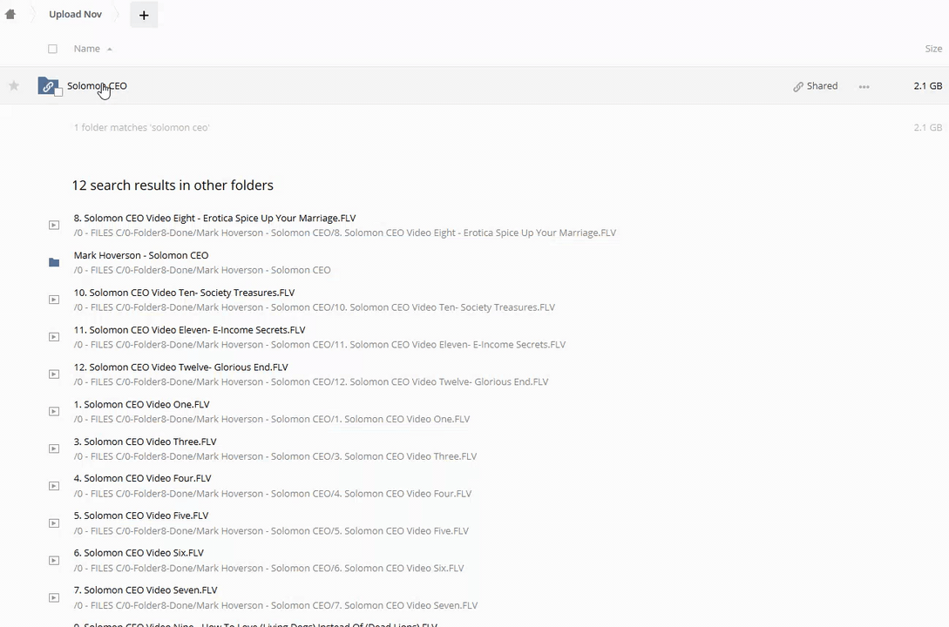
Task: Open Video Eight Erotica Spice result
Action: point(214,219)
